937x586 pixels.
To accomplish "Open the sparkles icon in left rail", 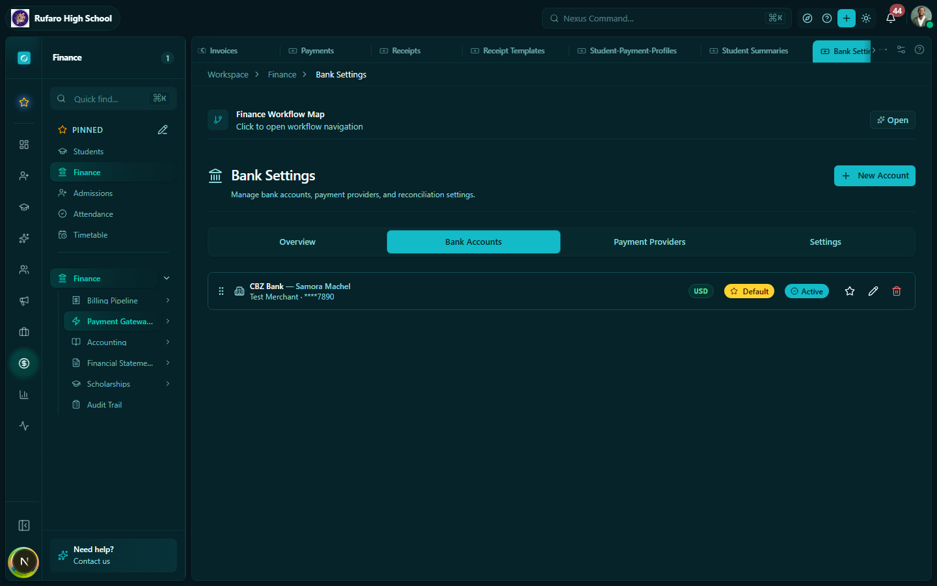I will tap(24, 238).
